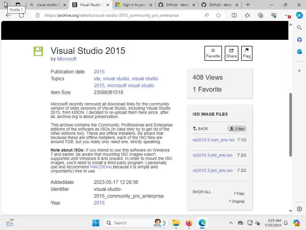Download vs2015.3.pro_enu.iso
This screenshot has height=230, width=306.
coord(212,170)
